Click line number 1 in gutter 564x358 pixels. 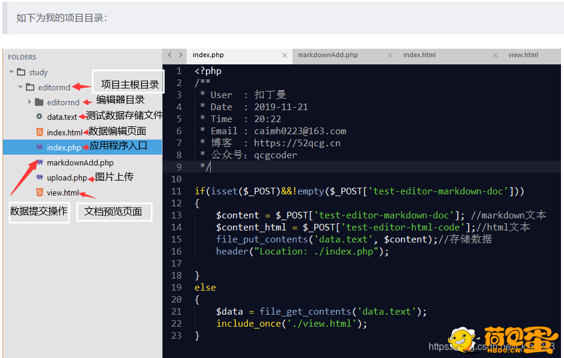click(x=179, y=71)
